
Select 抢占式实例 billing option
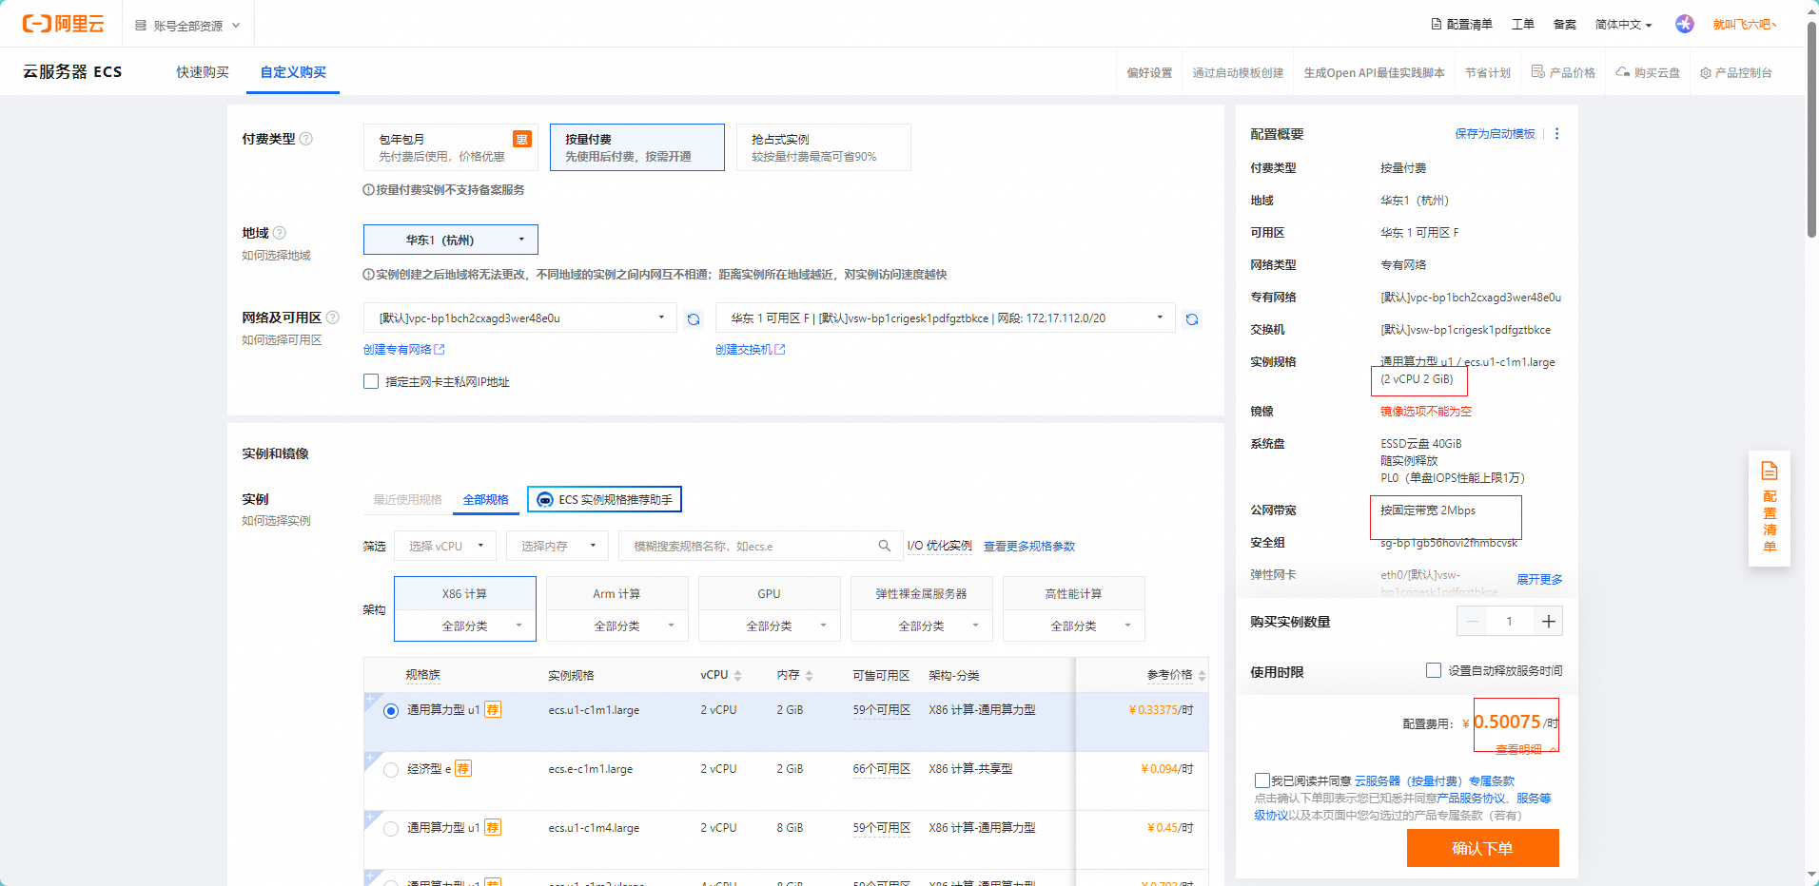click(x=824, y=147)
